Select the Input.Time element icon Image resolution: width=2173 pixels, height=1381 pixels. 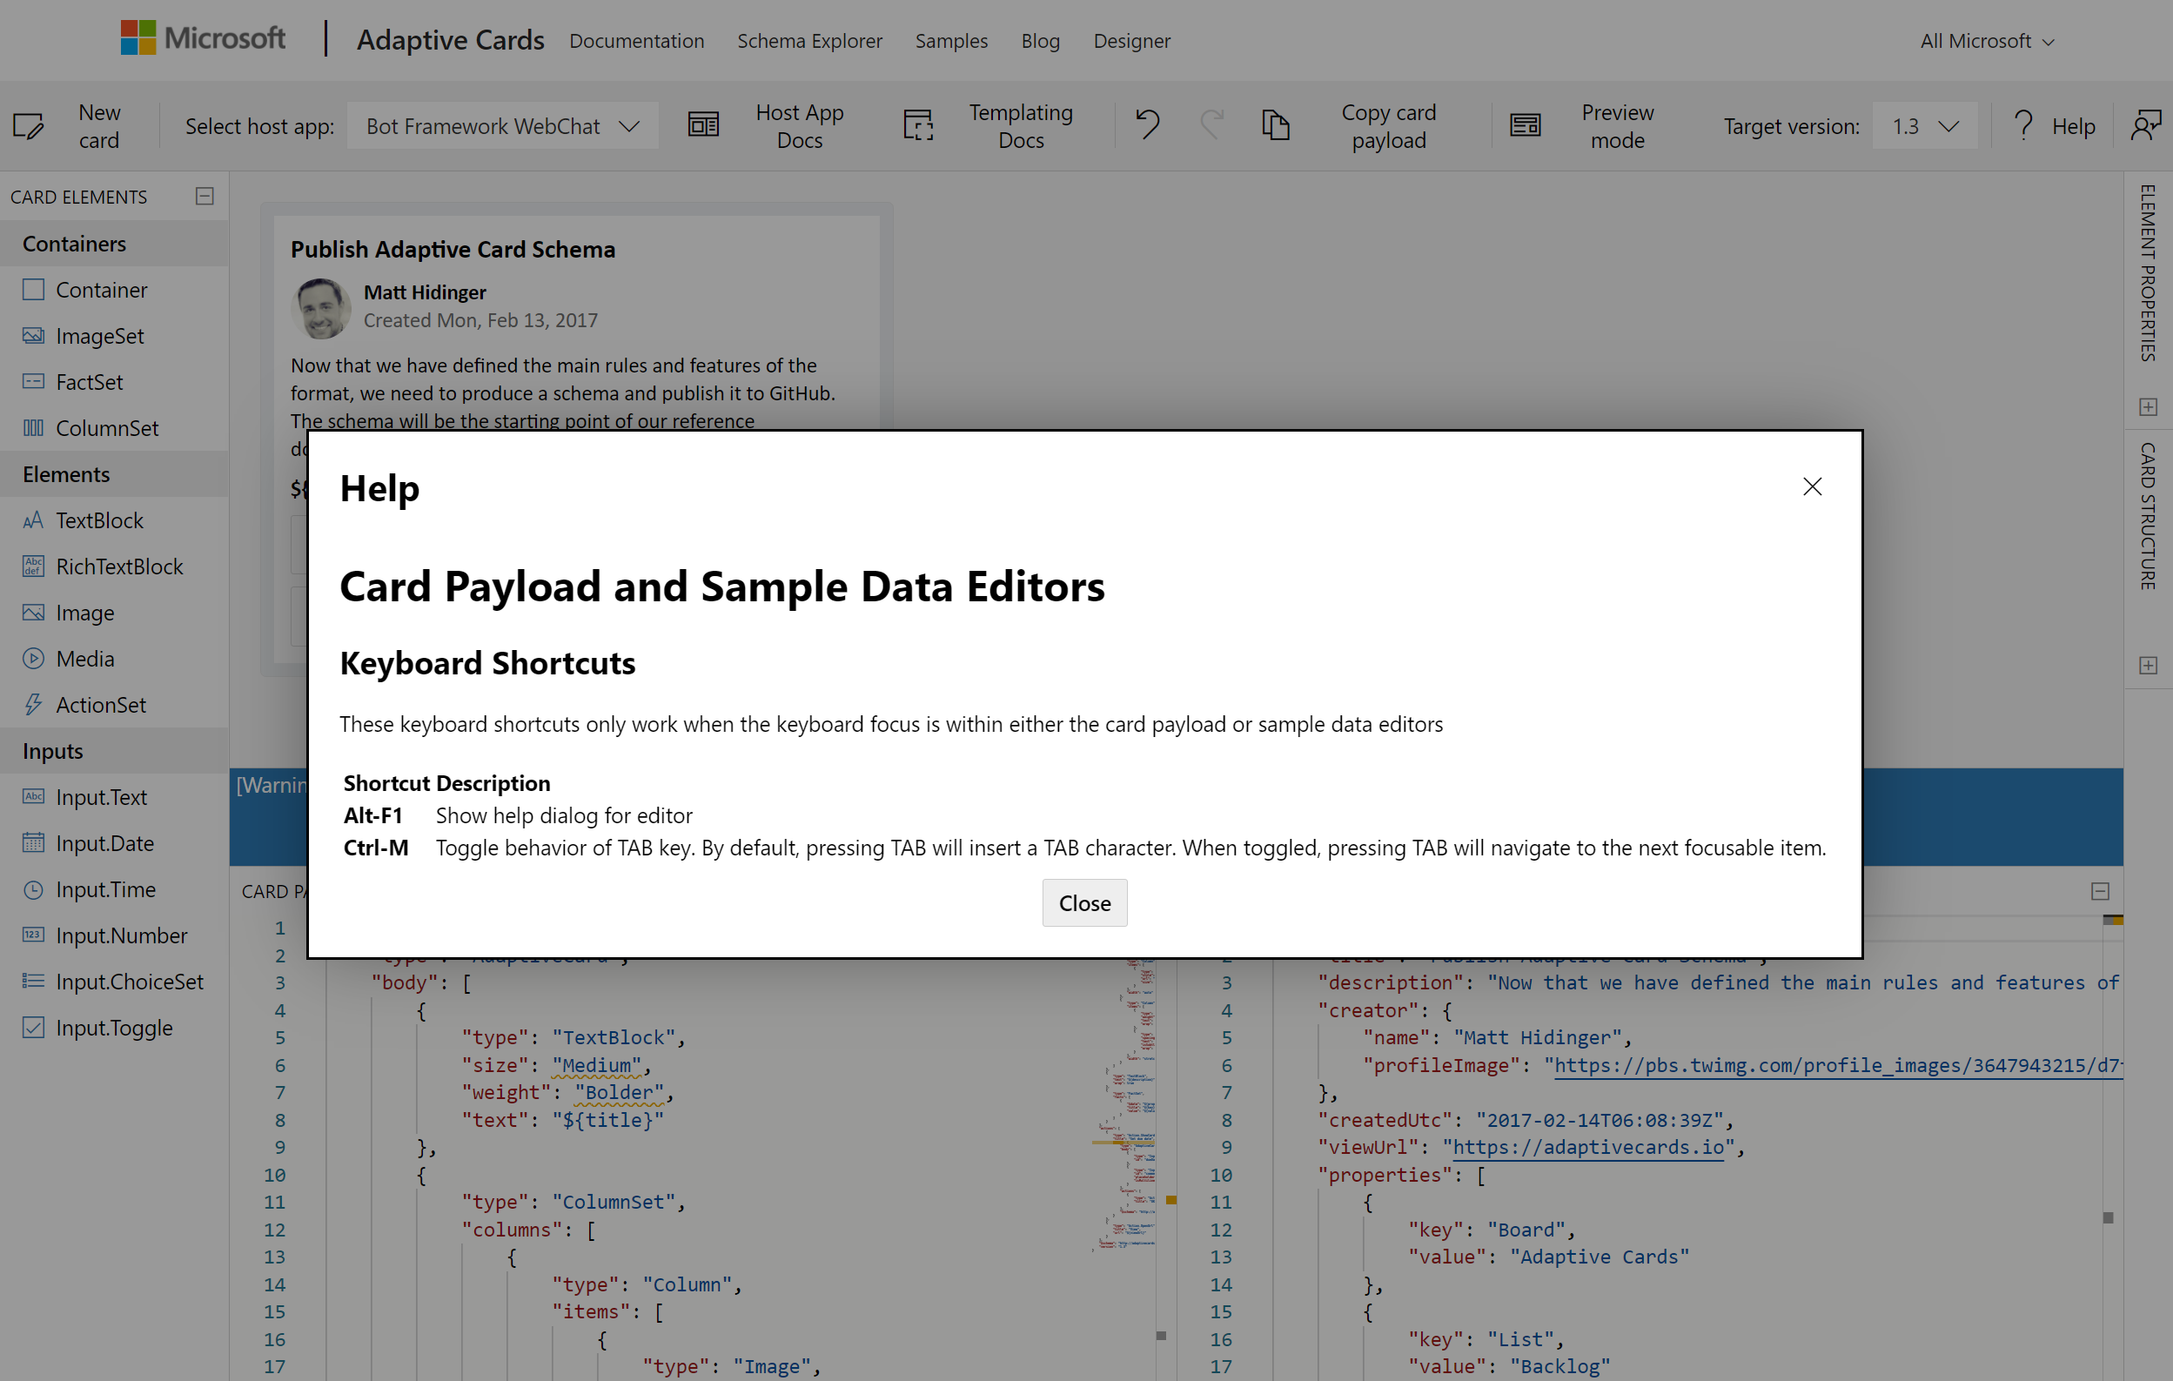point(33,888)
